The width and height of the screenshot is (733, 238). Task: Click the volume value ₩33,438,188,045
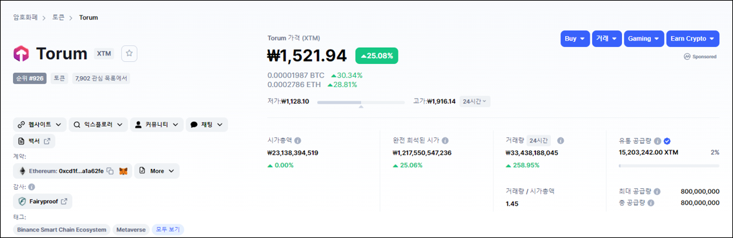(532, 153)
